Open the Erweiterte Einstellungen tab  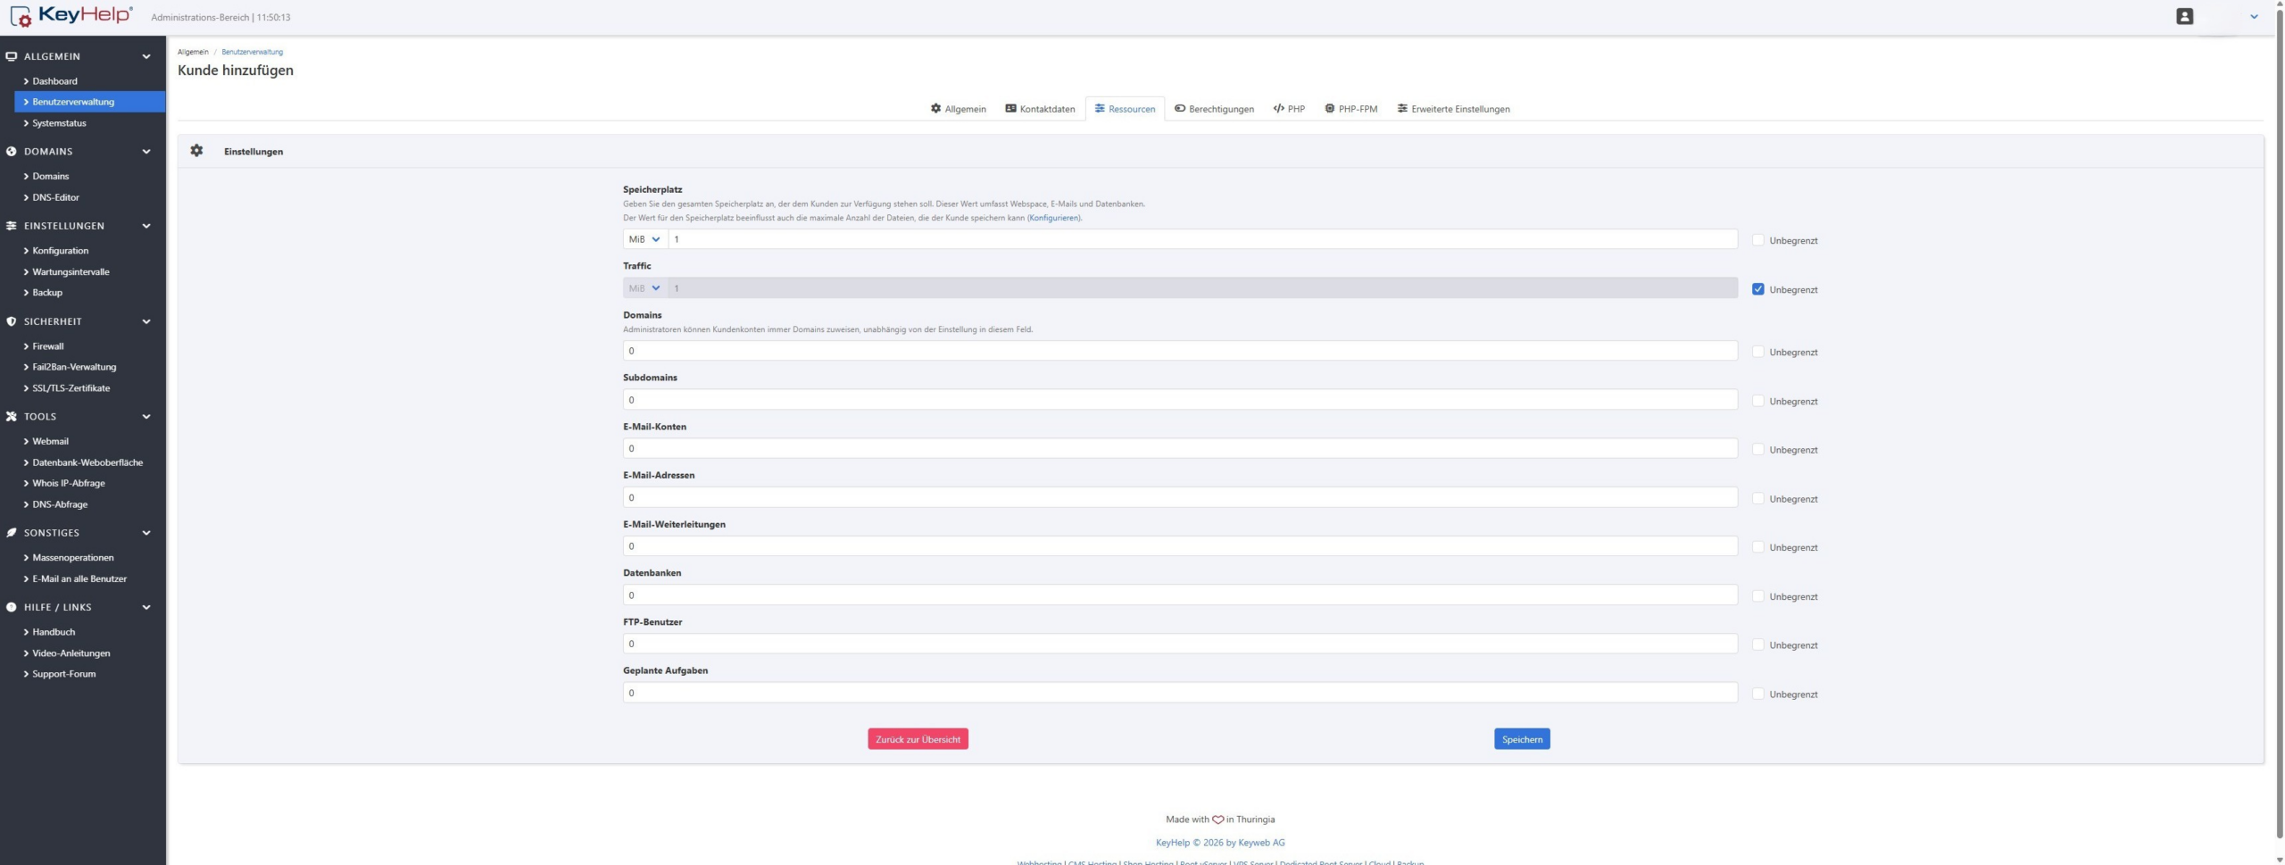point(1453,109)
